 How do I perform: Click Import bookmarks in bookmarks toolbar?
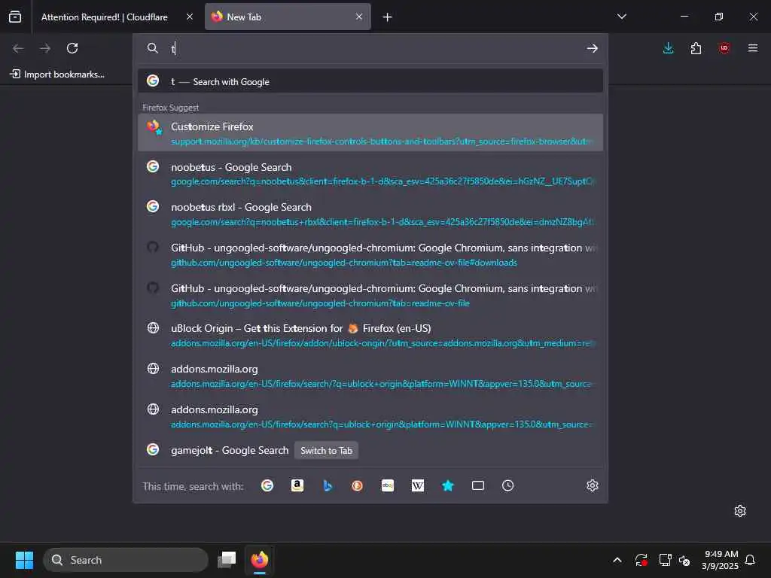57,75
